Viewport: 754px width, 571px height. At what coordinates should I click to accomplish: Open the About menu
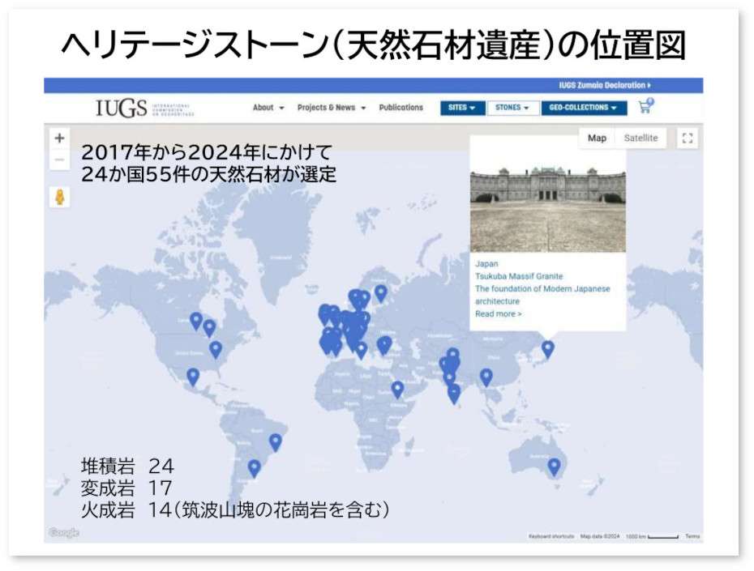tap(268, 108)
